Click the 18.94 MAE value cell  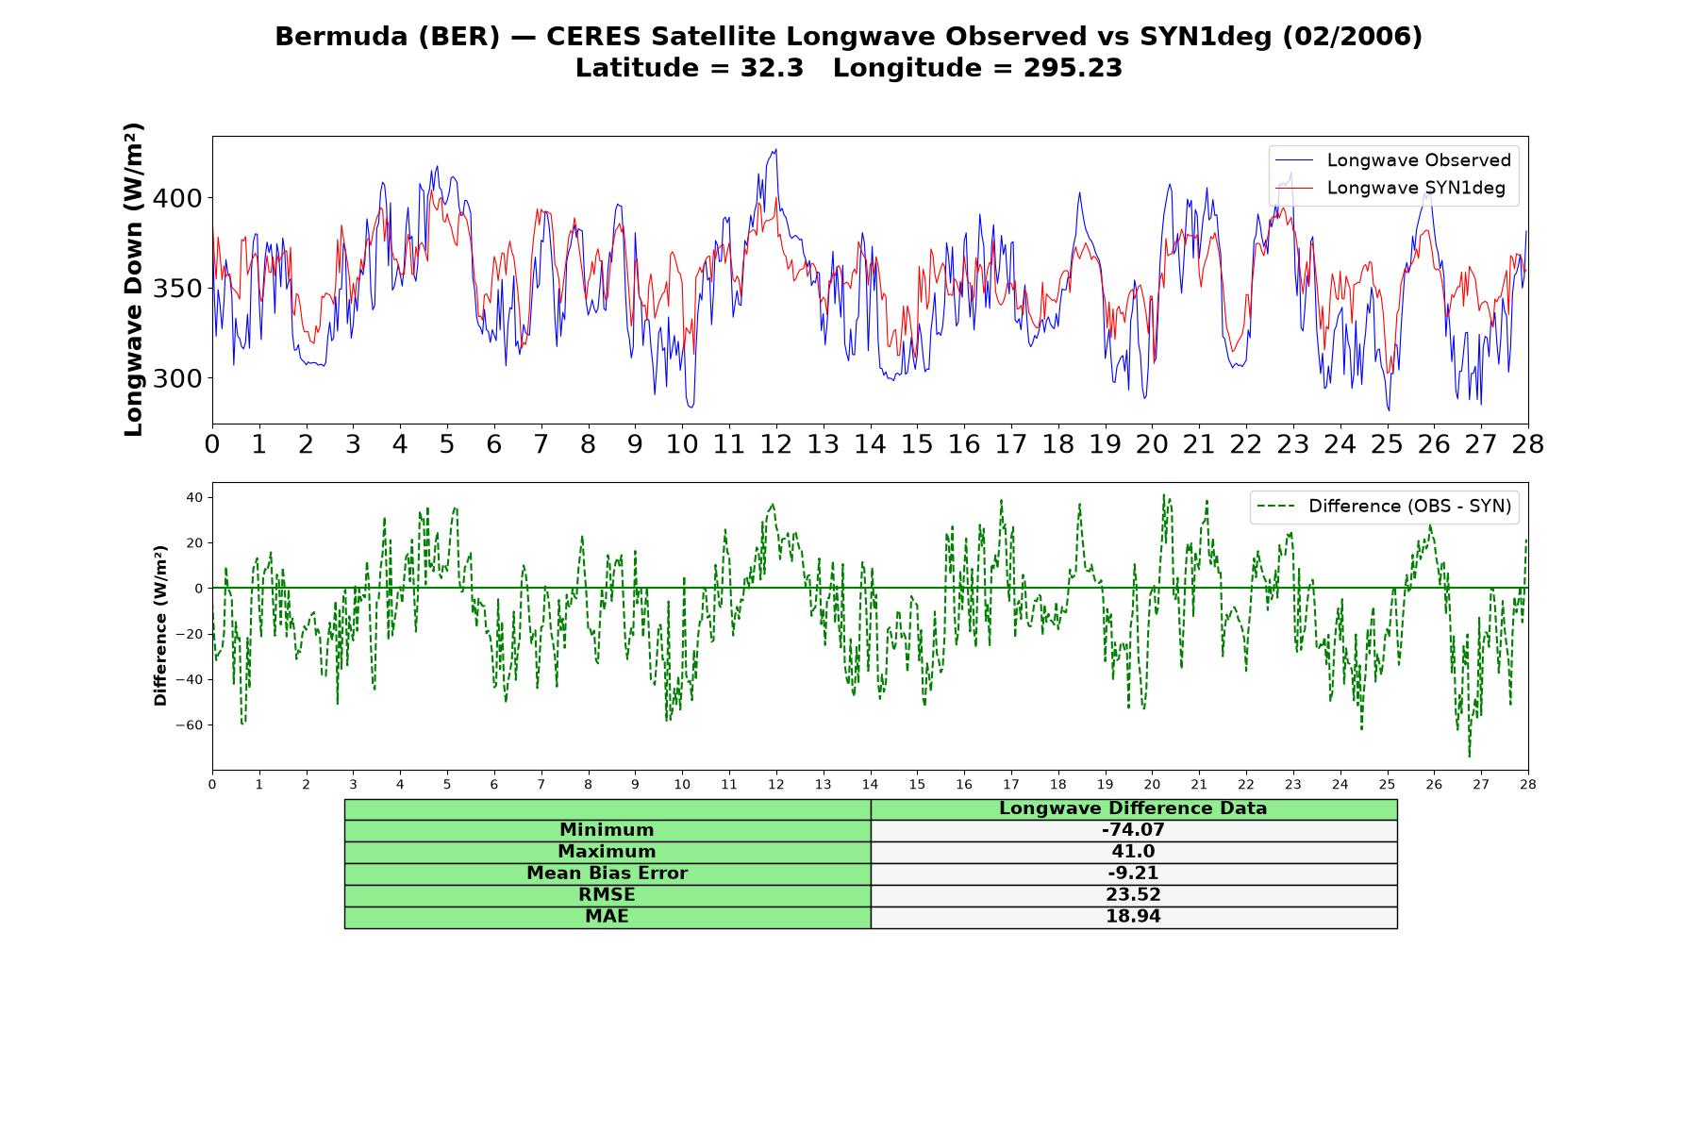1134,917
